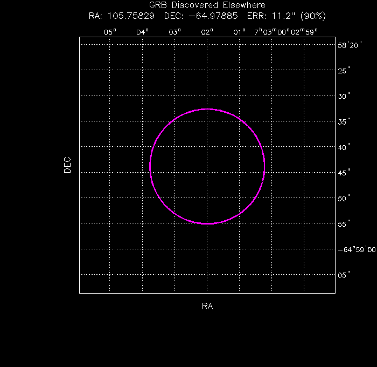The image size is (377, 367).
Task: Click the ERR value 11.2" (90%)
Action: 299,16
